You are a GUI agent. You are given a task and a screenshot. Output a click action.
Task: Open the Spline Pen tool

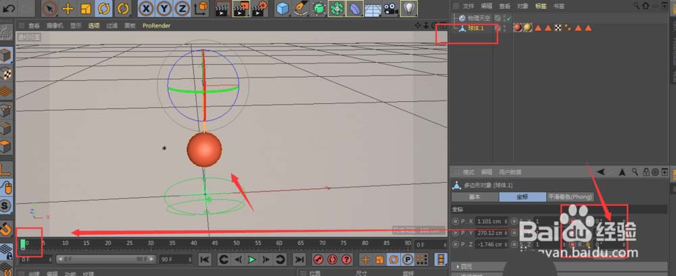301,9
